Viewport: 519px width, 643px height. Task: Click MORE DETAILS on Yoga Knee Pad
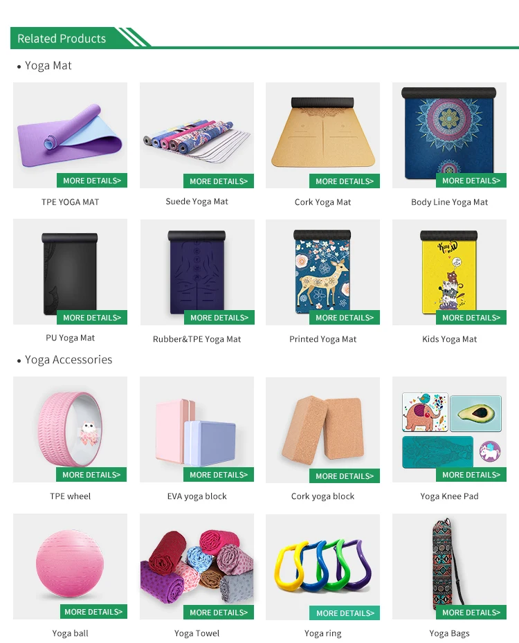tap(471, 474)
